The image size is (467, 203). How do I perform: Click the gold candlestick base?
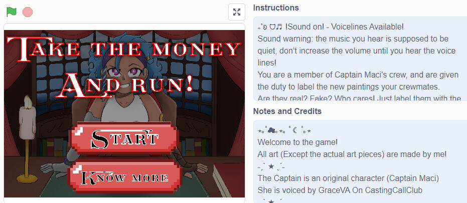point(27,178)
